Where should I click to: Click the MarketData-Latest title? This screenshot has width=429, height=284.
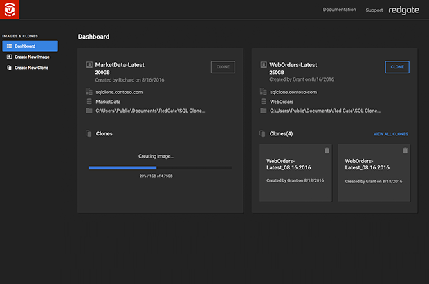120,65
